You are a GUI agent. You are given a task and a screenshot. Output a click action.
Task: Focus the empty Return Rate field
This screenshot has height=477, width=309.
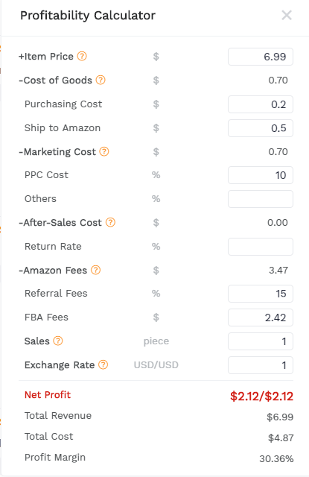[261, 247]
